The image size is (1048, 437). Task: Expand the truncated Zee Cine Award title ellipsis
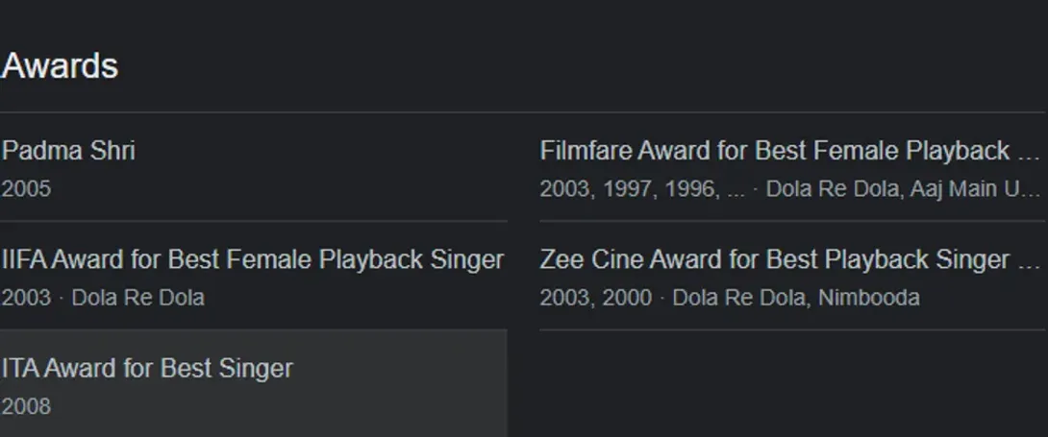tap(1029, 259)
